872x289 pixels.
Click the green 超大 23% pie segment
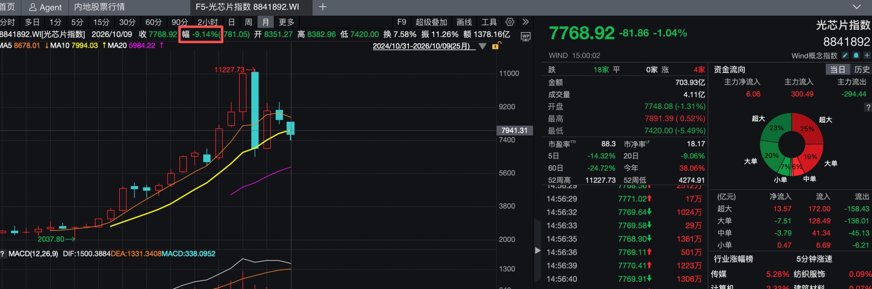click(777, 127)
